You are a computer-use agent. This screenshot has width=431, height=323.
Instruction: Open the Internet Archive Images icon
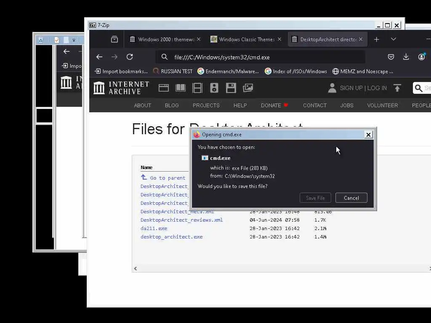pyautogui.click(x=248, y=88)
